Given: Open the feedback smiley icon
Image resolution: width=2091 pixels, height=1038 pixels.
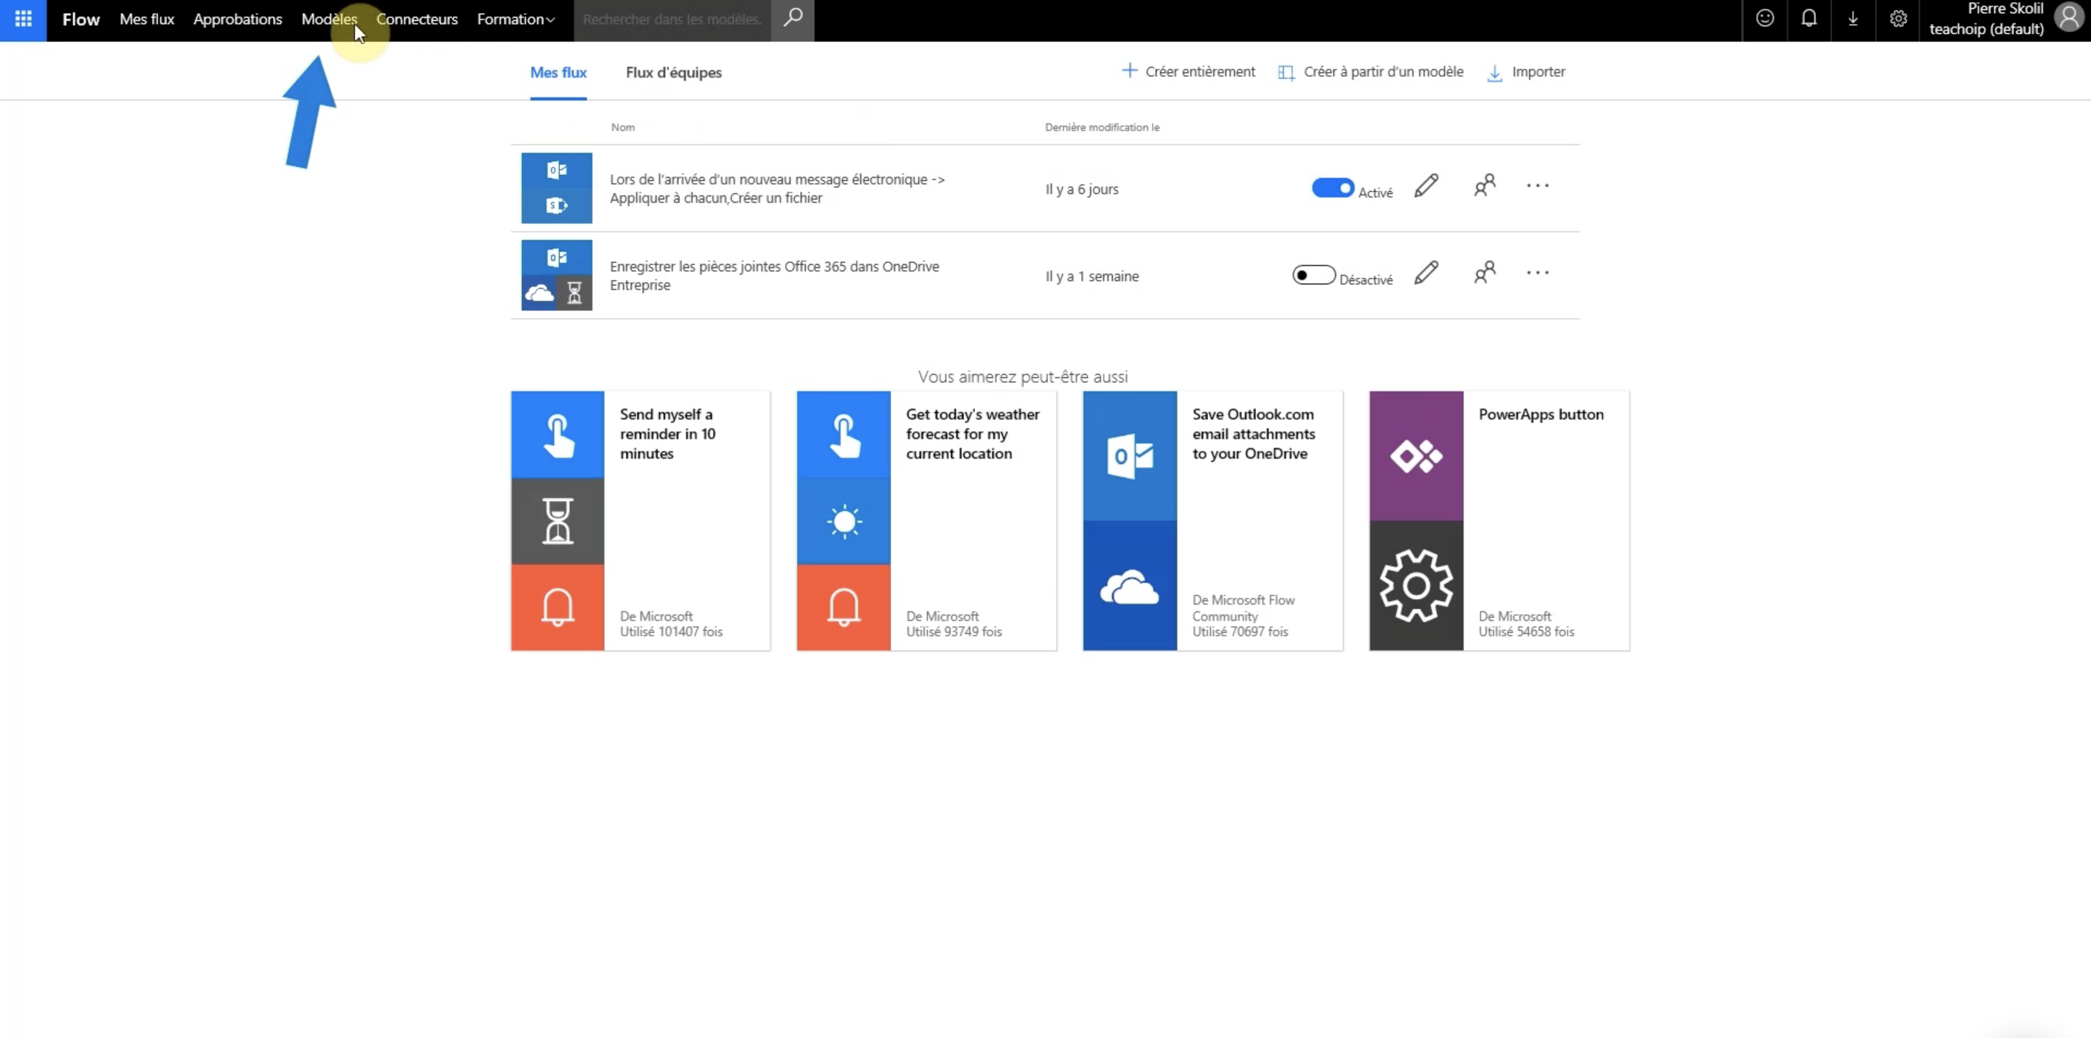Looking at the screenshot, I should [1765, 19].
